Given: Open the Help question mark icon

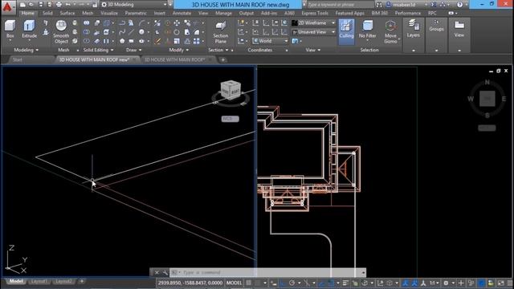Looking at the screenshot, I should (459, 5).
